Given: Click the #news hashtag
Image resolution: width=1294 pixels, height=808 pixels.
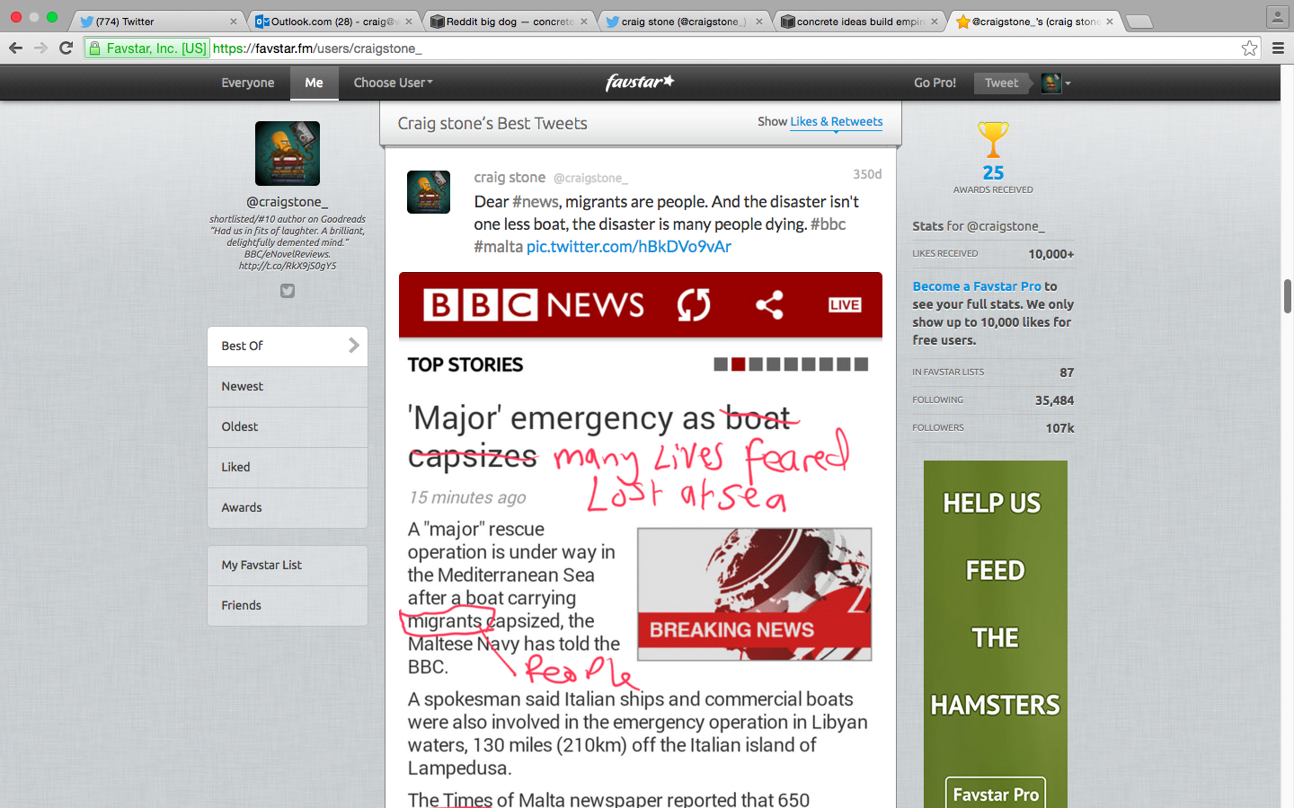Looking at the screenshot, I should coord(536,201).
